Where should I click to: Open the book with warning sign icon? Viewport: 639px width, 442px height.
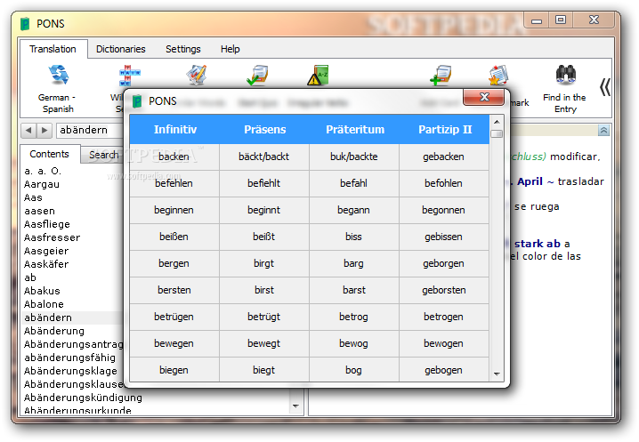(x=318, y=75)
